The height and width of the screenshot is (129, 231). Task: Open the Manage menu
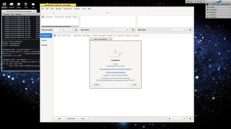click(59, 9)
